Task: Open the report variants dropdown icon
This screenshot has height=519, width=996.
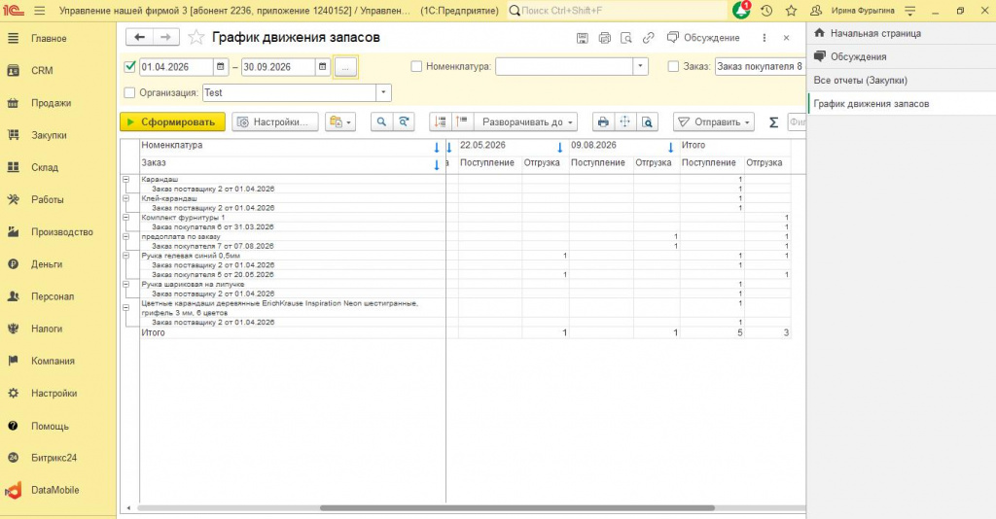Action: pos(340,121)
